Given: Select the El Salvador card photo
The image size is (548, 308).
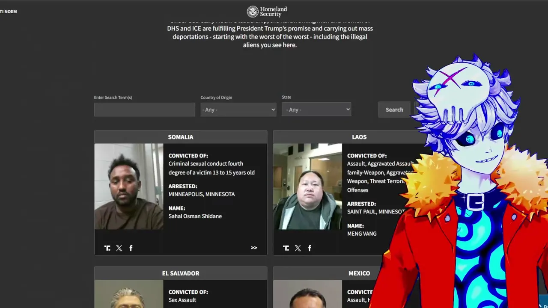Looking at the screenshot, I should pos(129,294).
